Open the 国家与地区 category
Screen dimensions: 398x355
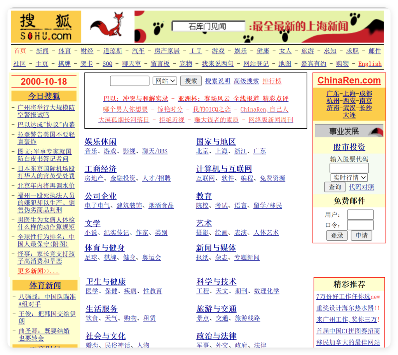(216, 142)
